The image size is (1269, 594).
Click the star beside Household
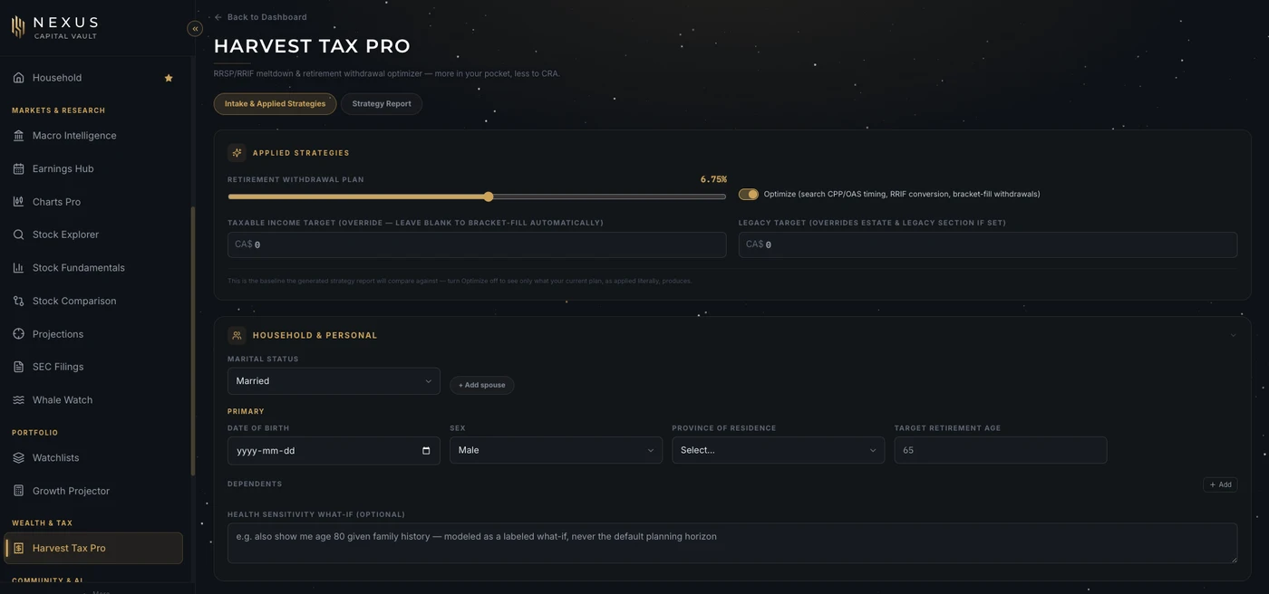coord(169,78)
